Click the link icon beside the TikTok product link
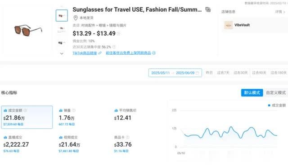288x166 pixels. tap(100, 53)
